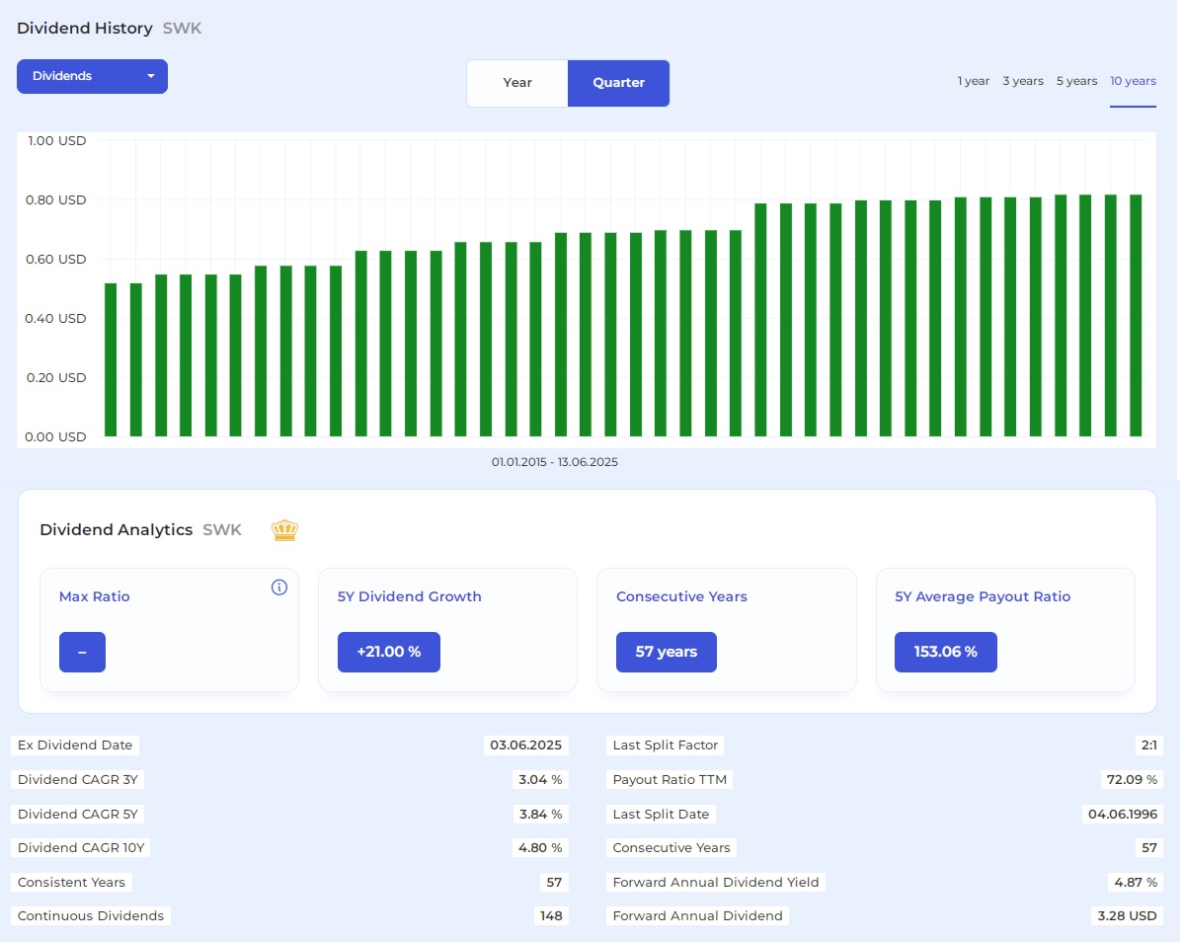Click the 148 continuous dividends value
Viewport: 1185px width, 942px height.
[x=551, y=916]
